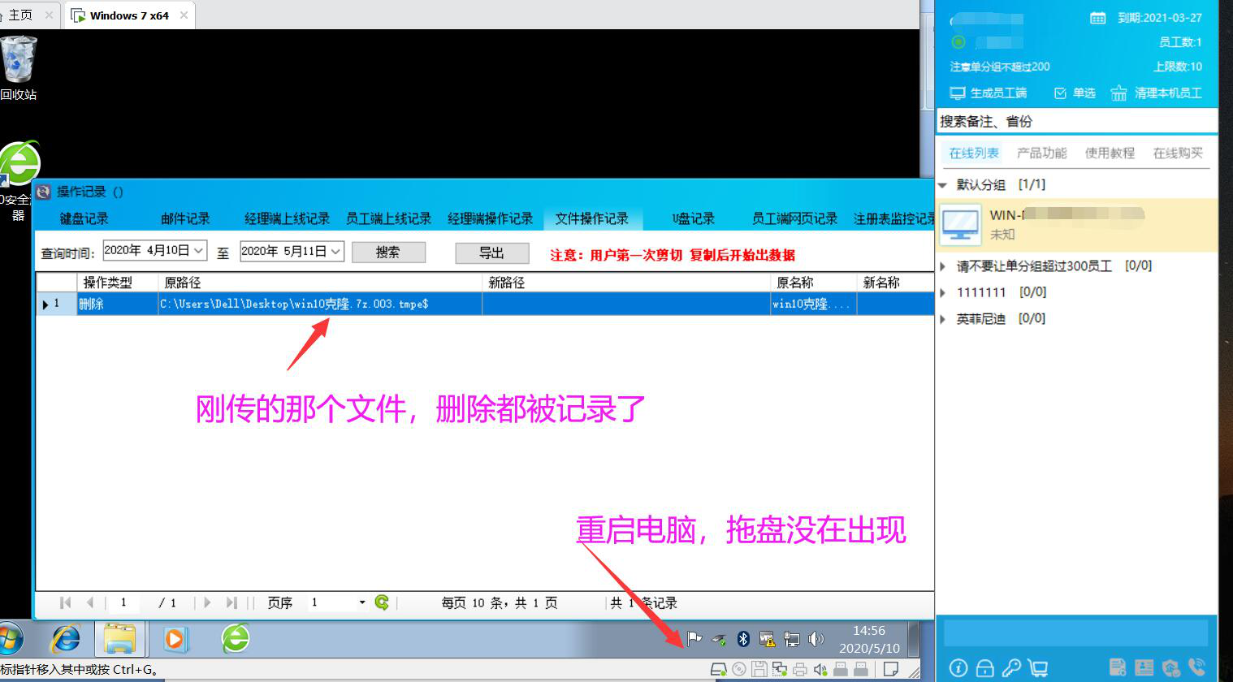Click the green refresh icon in pager

[x=382, y=602]
